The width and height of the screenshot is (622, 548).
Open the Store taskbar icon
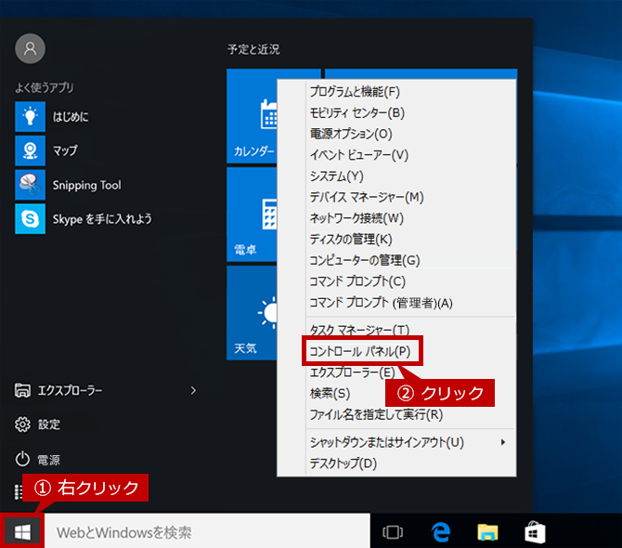pyautogui.click(x=535, y=532)
